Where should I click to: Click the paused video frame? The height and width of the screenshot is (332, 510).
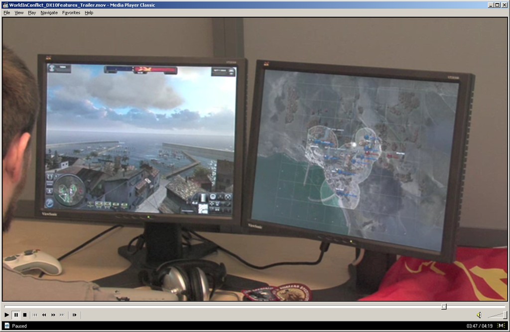click(255, 159)
